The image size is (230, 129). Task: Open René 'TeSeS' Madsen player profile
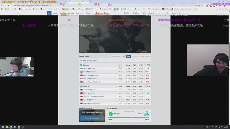tap(90, 79)
